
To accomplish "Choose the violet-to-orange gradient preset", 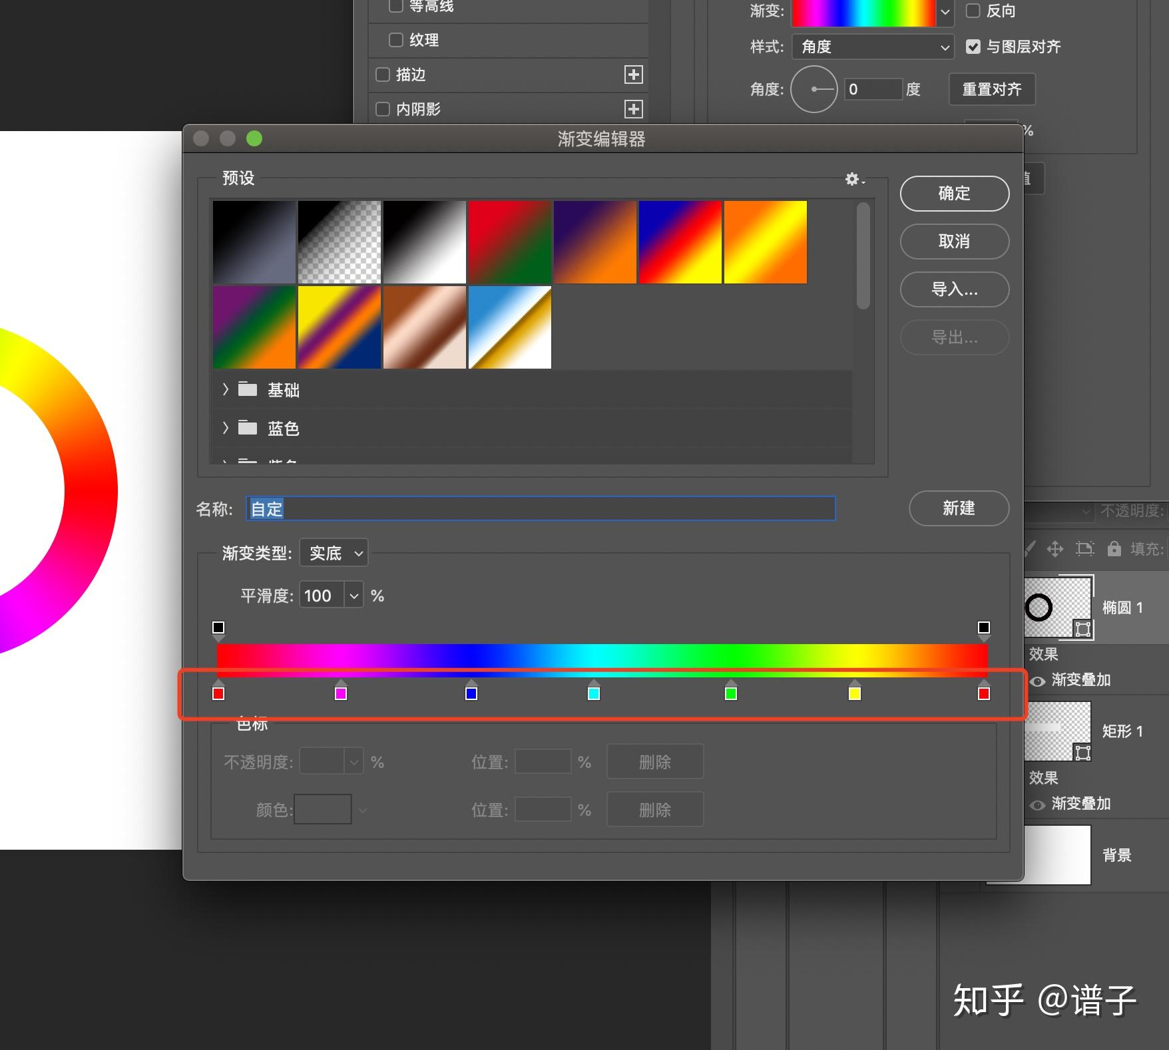I will coord(595,242).
